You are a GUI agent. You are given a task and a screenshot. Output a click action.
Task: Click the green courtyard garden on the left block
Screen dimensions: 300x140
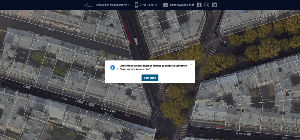pos(39,57)
